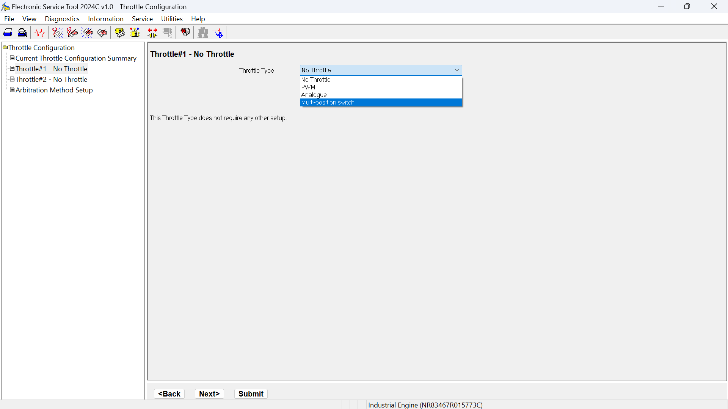Open the Diagnostics menu

point(62,19)
